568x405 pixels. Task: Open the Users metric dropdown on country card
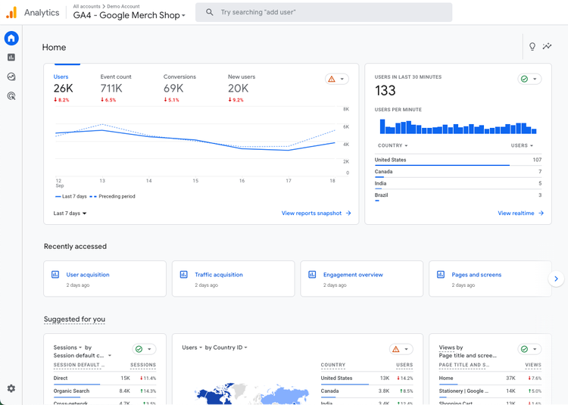coord(192,347)
